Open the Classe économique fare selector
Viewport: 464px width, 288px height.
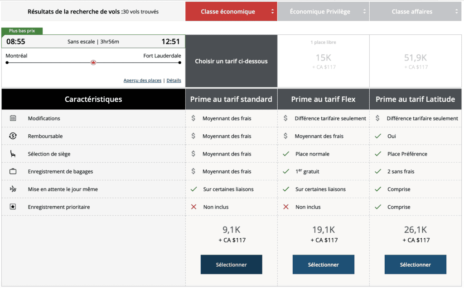click(x=231, y=11)
